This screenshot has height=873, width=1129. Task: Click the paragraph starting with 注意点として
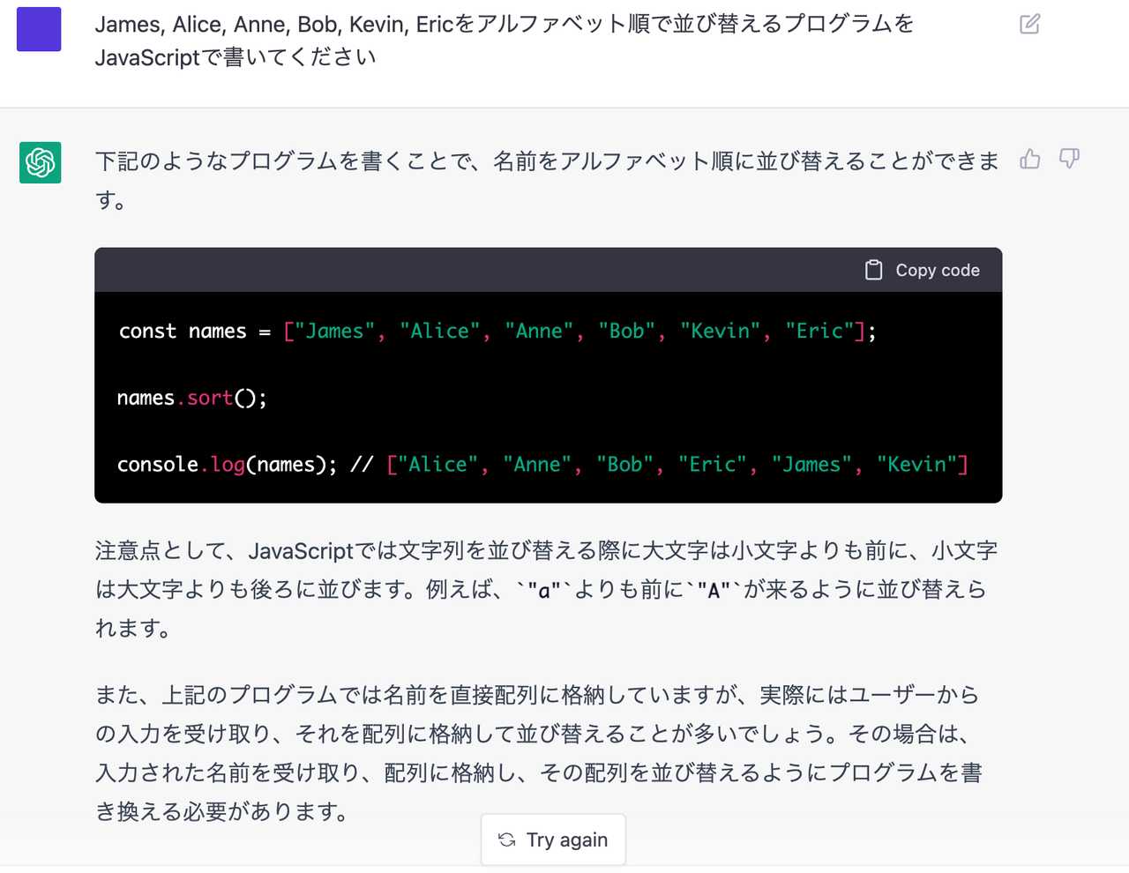(x=545, y=589)
